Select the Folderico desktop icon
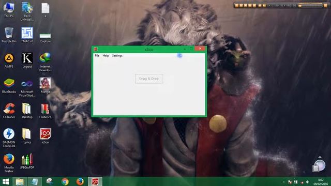 (46, 111)
